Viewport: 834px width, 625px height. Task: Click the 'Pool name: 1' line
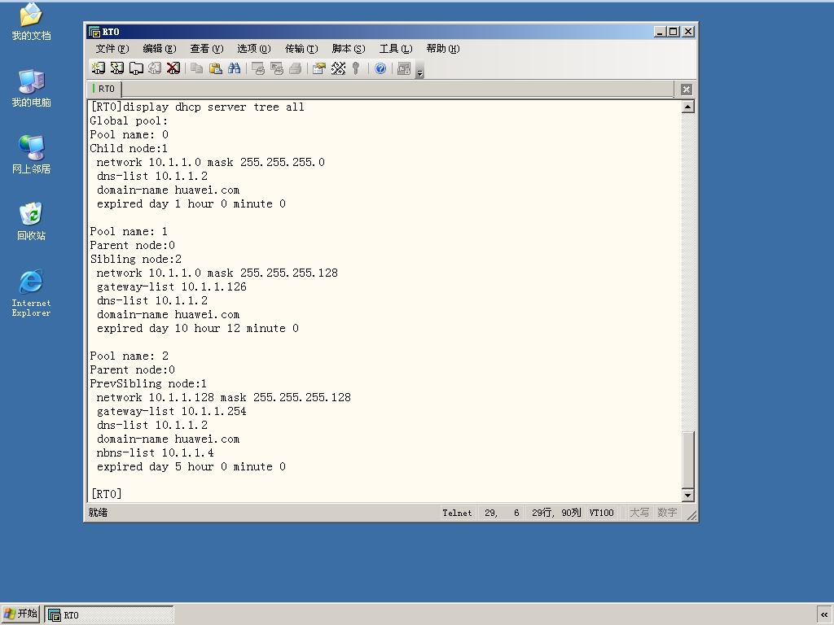(x=129, y=232)
